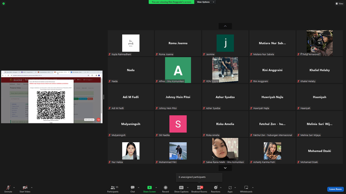This screenshot has width=346, height=194.
Task: Select Nada's video tile
Action: [x=131, y=70]
